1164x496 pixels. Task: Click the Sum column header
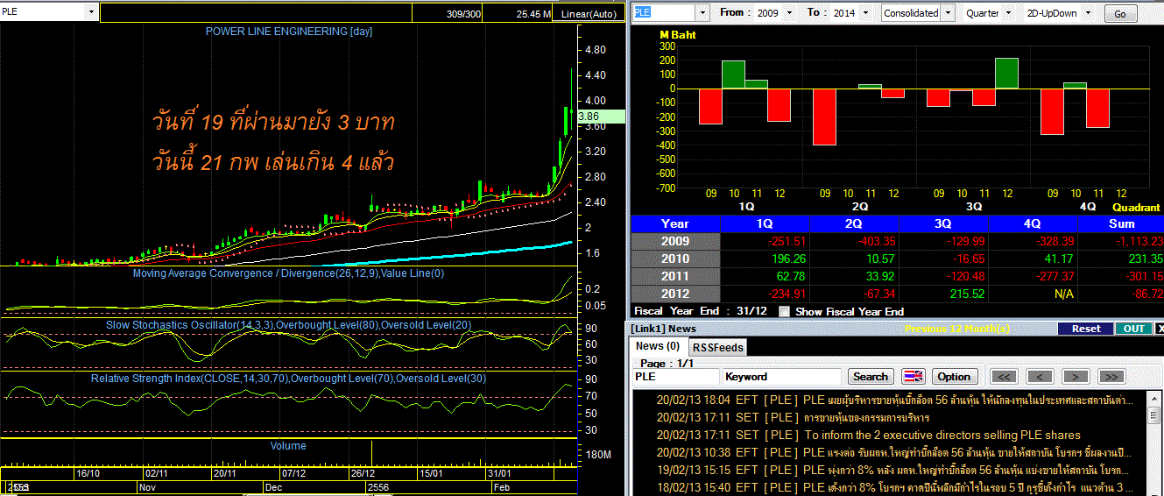[1121, 223]
